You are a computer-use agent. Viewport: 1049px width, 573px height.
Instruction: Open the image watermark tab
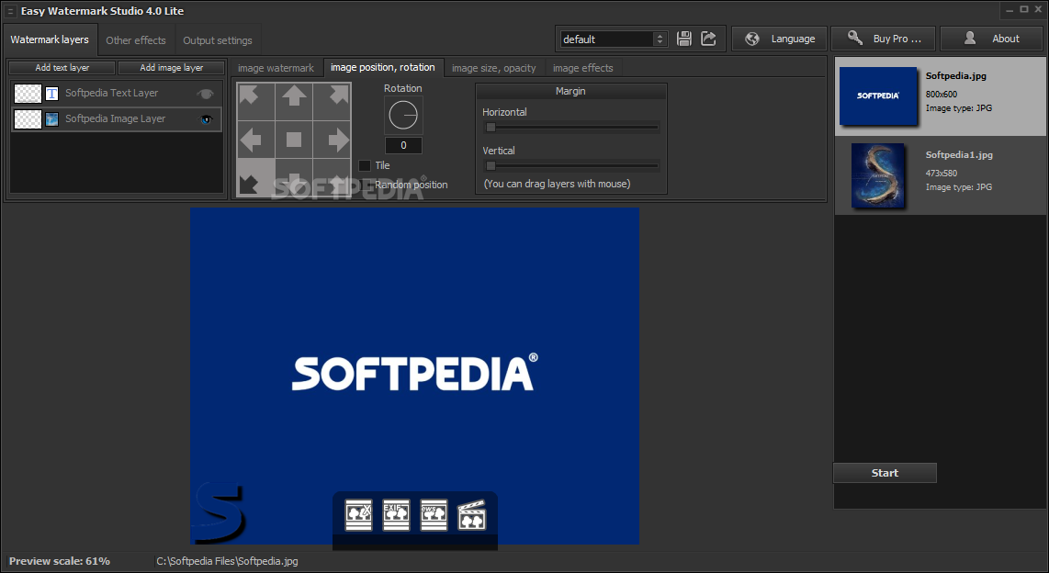276,68
